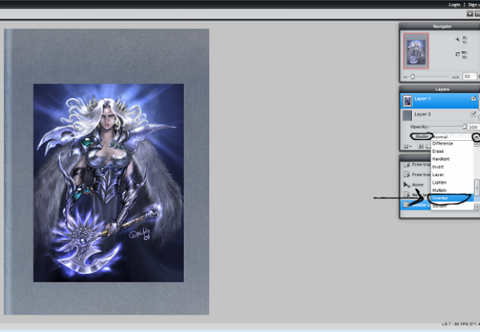Click the zoom percentage field showing 33
The width and height of the screenshot is (480, 332).
[470, 77]
